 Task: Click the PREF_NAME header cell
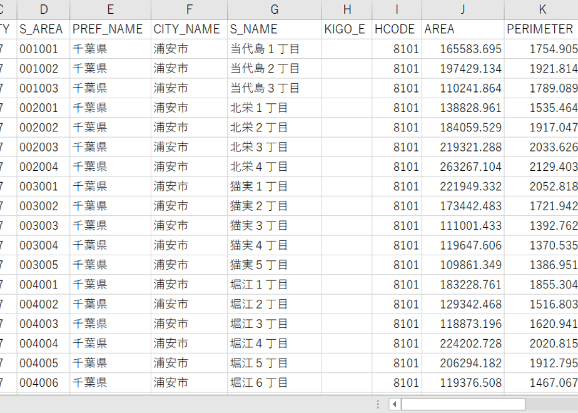point(110,29)
